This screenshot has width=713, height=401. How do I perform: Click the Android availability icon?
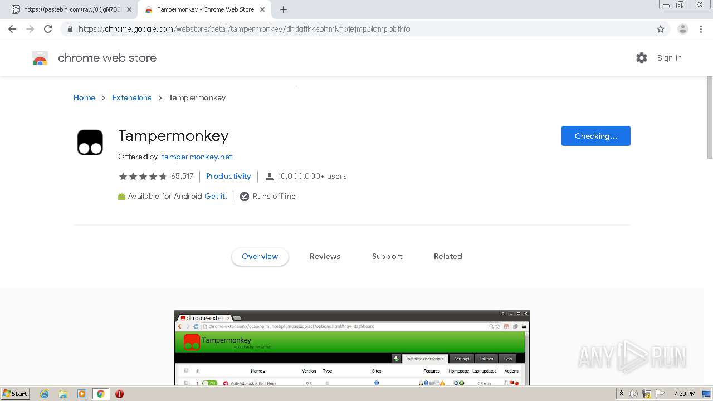(x=121, y=196)
